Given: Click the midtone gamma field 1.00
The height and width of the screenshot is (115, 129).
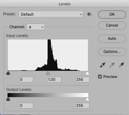Looking at the screenshot, I should coord(54,80).
